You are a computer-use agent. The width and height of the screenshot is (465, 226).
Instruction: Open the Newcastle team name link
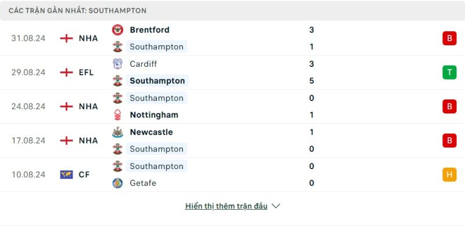151,132
